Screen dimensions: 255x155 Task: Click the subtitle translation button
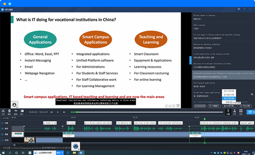pyautogui.click(x=214, y=106)
